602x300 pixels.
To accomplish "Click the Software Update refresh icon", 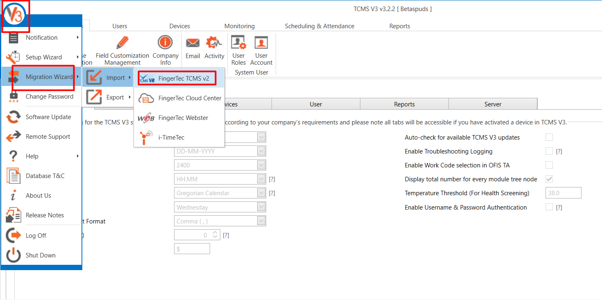I will (x=14, y=117).
